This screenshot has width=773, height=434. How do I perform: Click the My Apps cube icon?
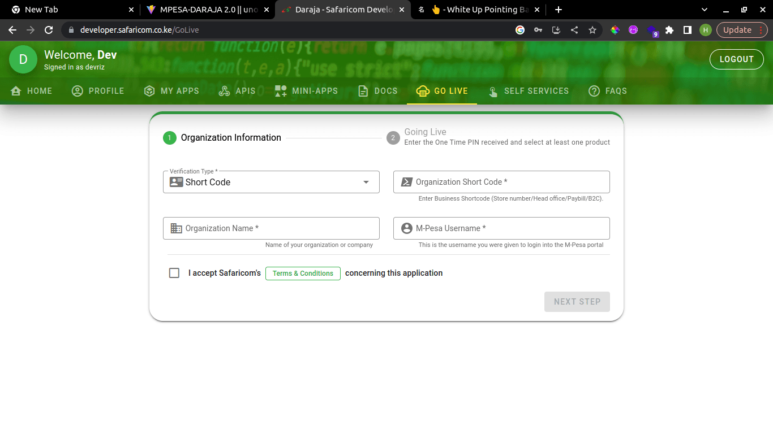(x=149, y=91)
